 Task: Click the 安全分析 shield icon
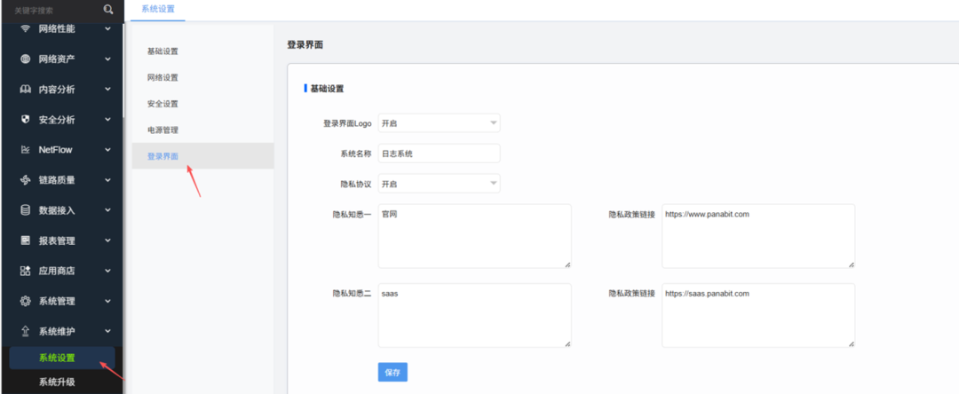(25, 120)
